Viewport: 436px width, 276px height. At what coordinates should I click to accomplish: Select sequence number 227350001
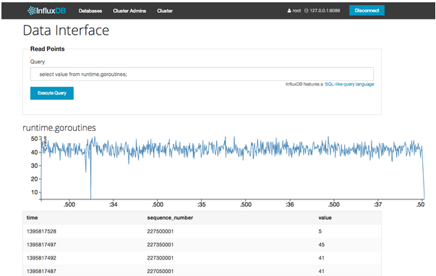161,245
